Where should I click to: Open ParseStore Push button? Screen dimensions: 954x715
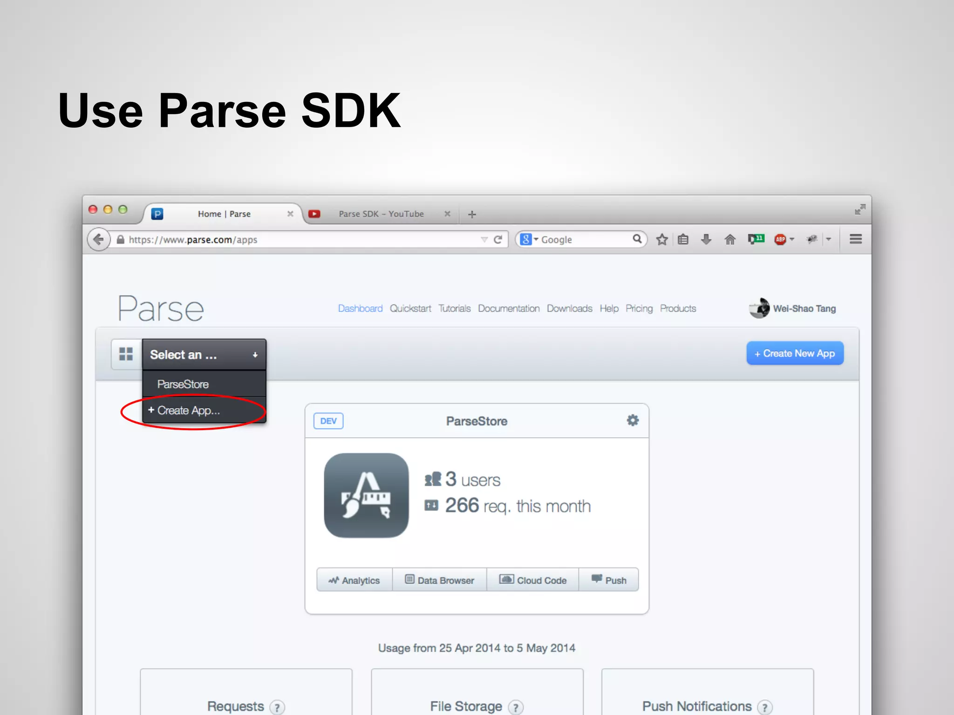pos(608,580)
